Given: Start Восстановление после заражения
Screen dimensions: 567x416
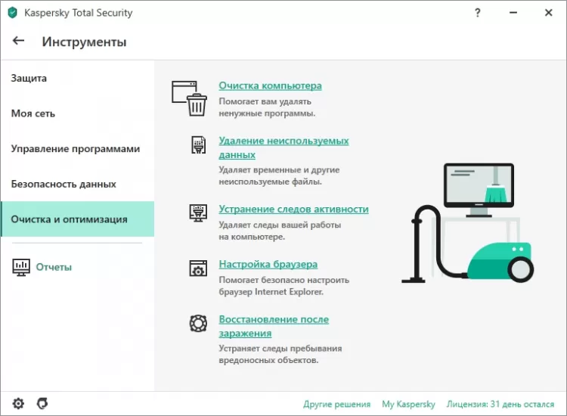Looking at the screenshot, I should 274,326.
